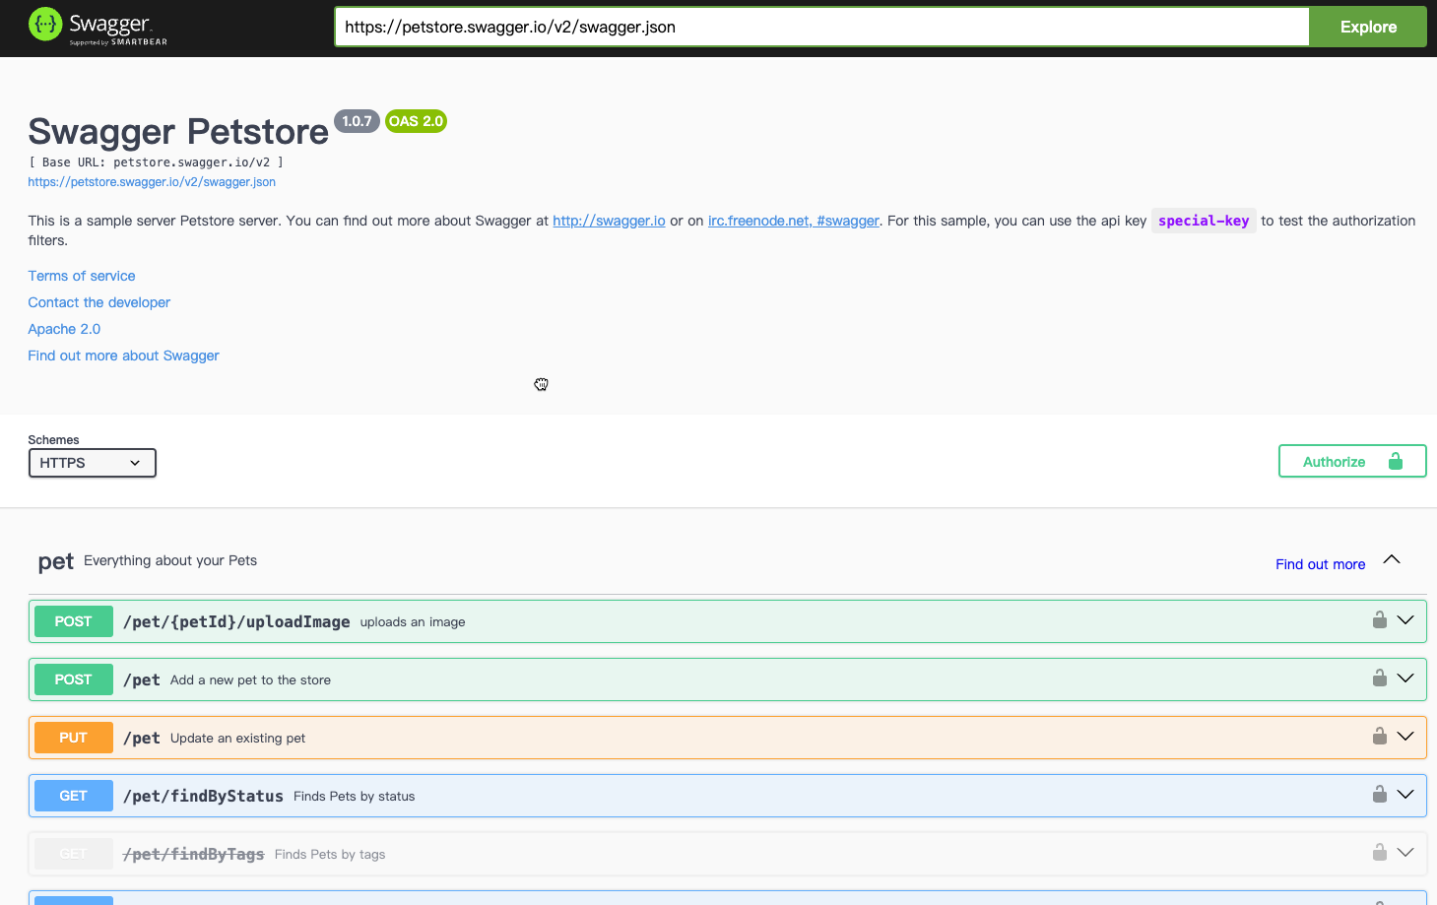Click the Explore button
1437x905 pixels.
coord(1367,27)
